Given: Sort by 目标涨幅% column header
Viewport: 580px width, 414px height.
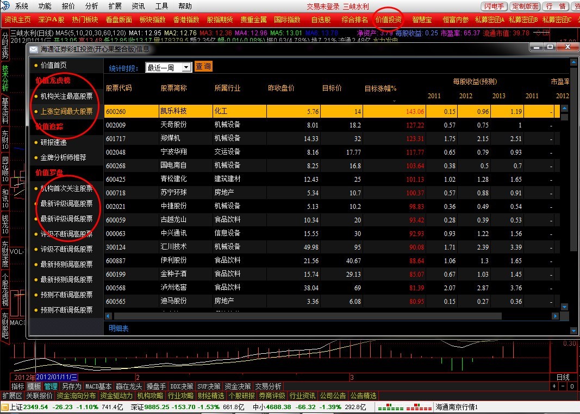Looking at the screenshot, I should tap(381, 88).
